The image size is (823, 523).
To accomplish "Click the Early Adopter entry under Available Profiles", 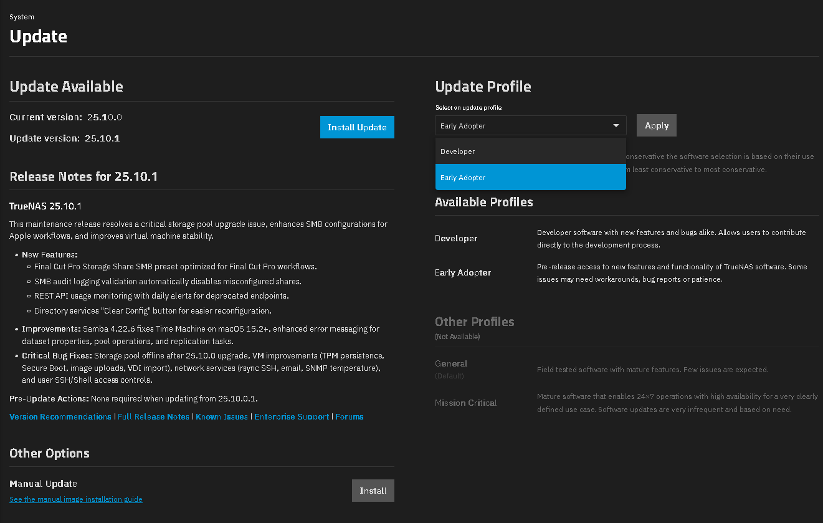I will tap(463, 273).
